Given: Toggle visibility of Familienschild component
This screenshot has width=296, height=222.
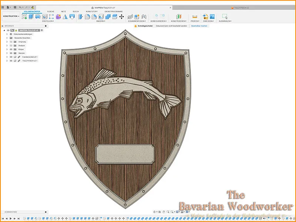Looking at the screenshot, I should pos(11,57).
